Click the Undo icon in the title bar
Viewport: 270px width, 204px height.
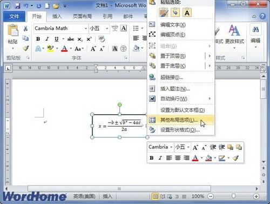26,6
